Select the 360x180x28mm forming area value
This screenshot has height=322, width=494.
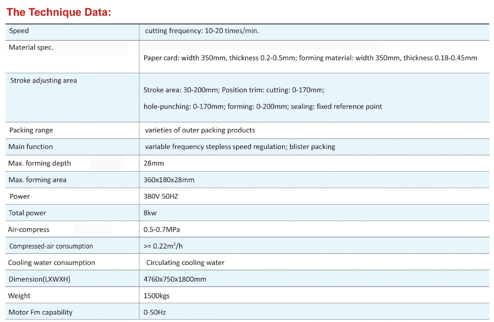pyautogui.click(x=169, y=180)
